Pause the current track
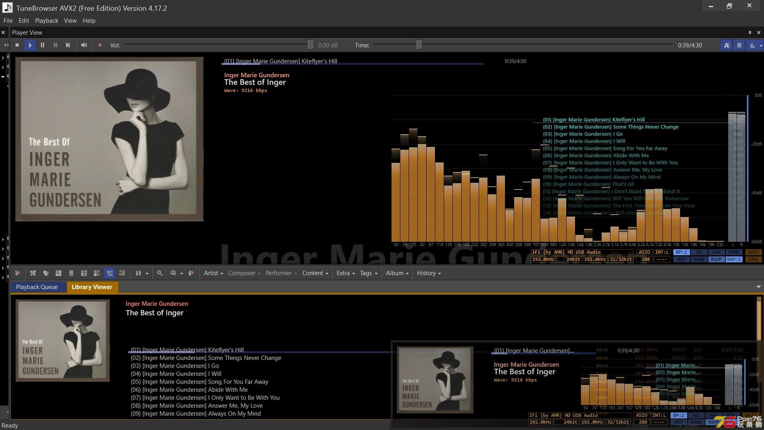The width and height of the screenshot is (764, 430). [x=43, y=45]
